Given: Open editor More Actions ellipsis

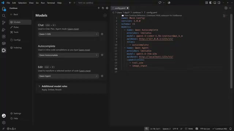Looking at the screenshot, I should (x=230, y=8).
